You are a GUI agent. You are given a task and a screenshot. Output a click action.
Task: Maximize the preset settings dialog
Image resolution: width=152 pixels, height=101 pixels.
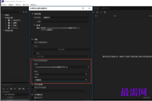point(83,8)
